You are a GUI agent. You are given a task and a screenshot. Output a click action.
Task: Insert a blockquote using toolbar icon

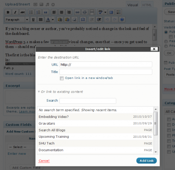coord(46,12)
